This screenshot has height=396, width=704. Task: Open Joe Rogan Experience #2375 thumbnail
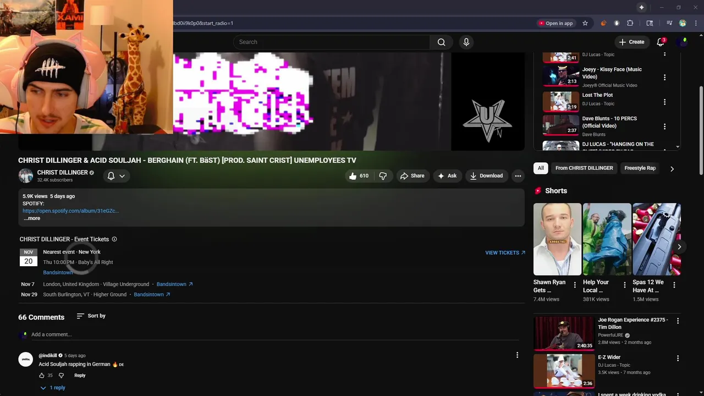(564, 333)
